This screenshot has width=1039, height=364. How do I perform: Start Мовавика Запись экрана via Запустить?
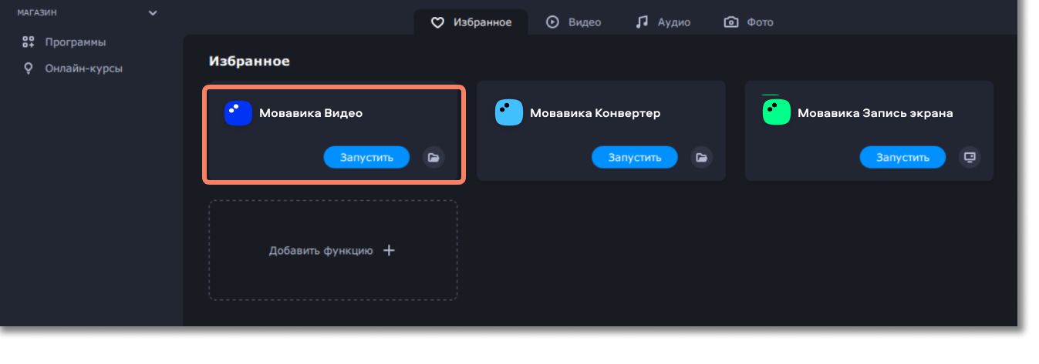902,157
